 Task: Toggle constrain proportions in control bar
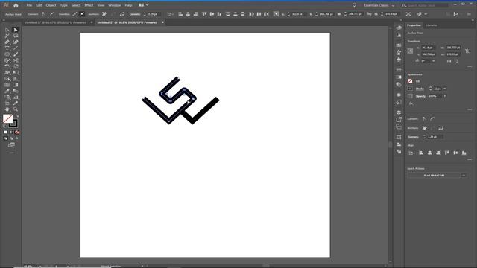[x=369, y=14]
